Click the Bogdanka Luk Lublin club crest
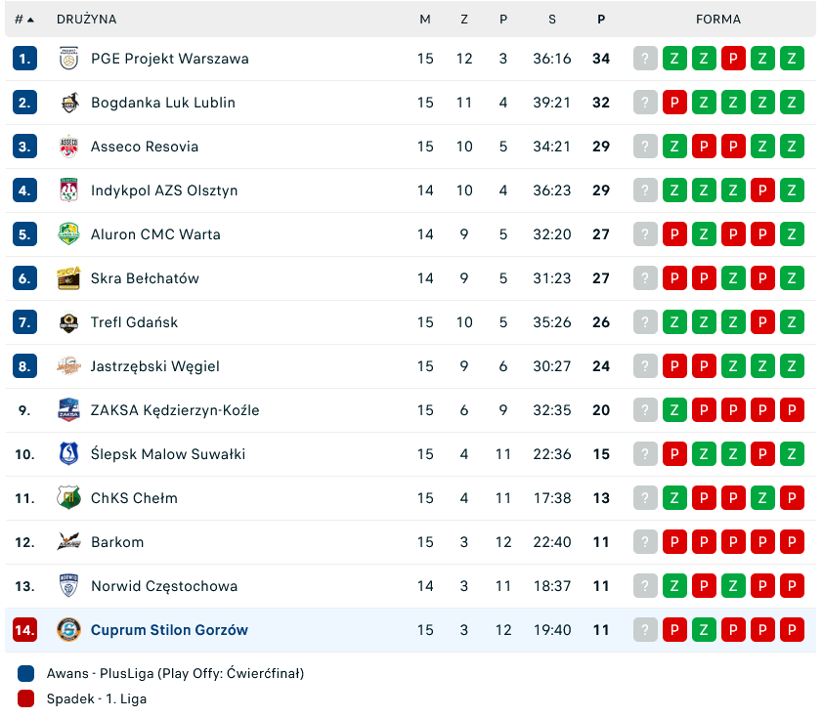The width and height of the screenshot is (823, 718). (68, 103)
